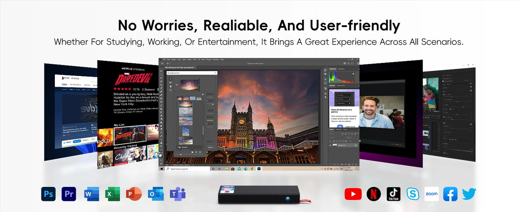Open the Microsoft Excel icon
The image size is (518, 212).
tap(113, 194)
